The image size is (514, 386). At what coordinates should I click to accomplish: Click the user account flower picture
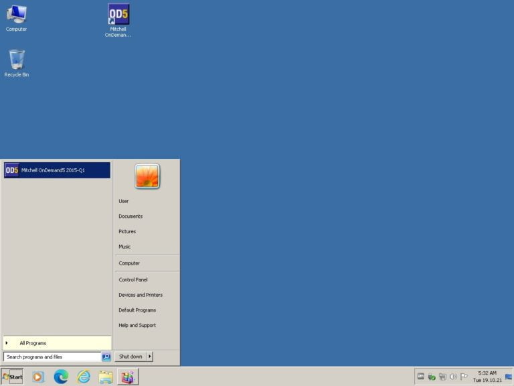(x=147, y=176)
